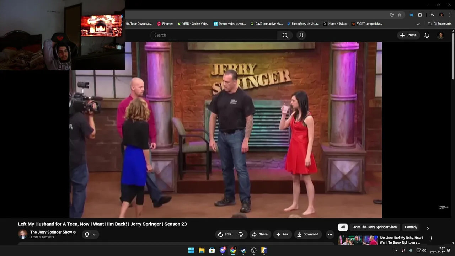Bookmark this page with star icon
455x256 pixels.
[400, 15]
